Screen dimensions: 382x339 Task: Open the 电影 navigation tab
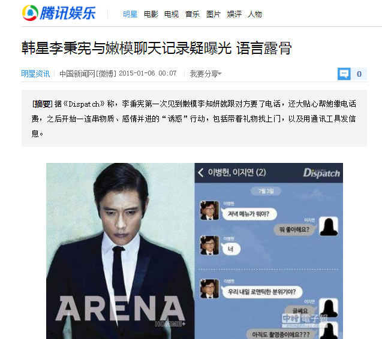[151, 14]
